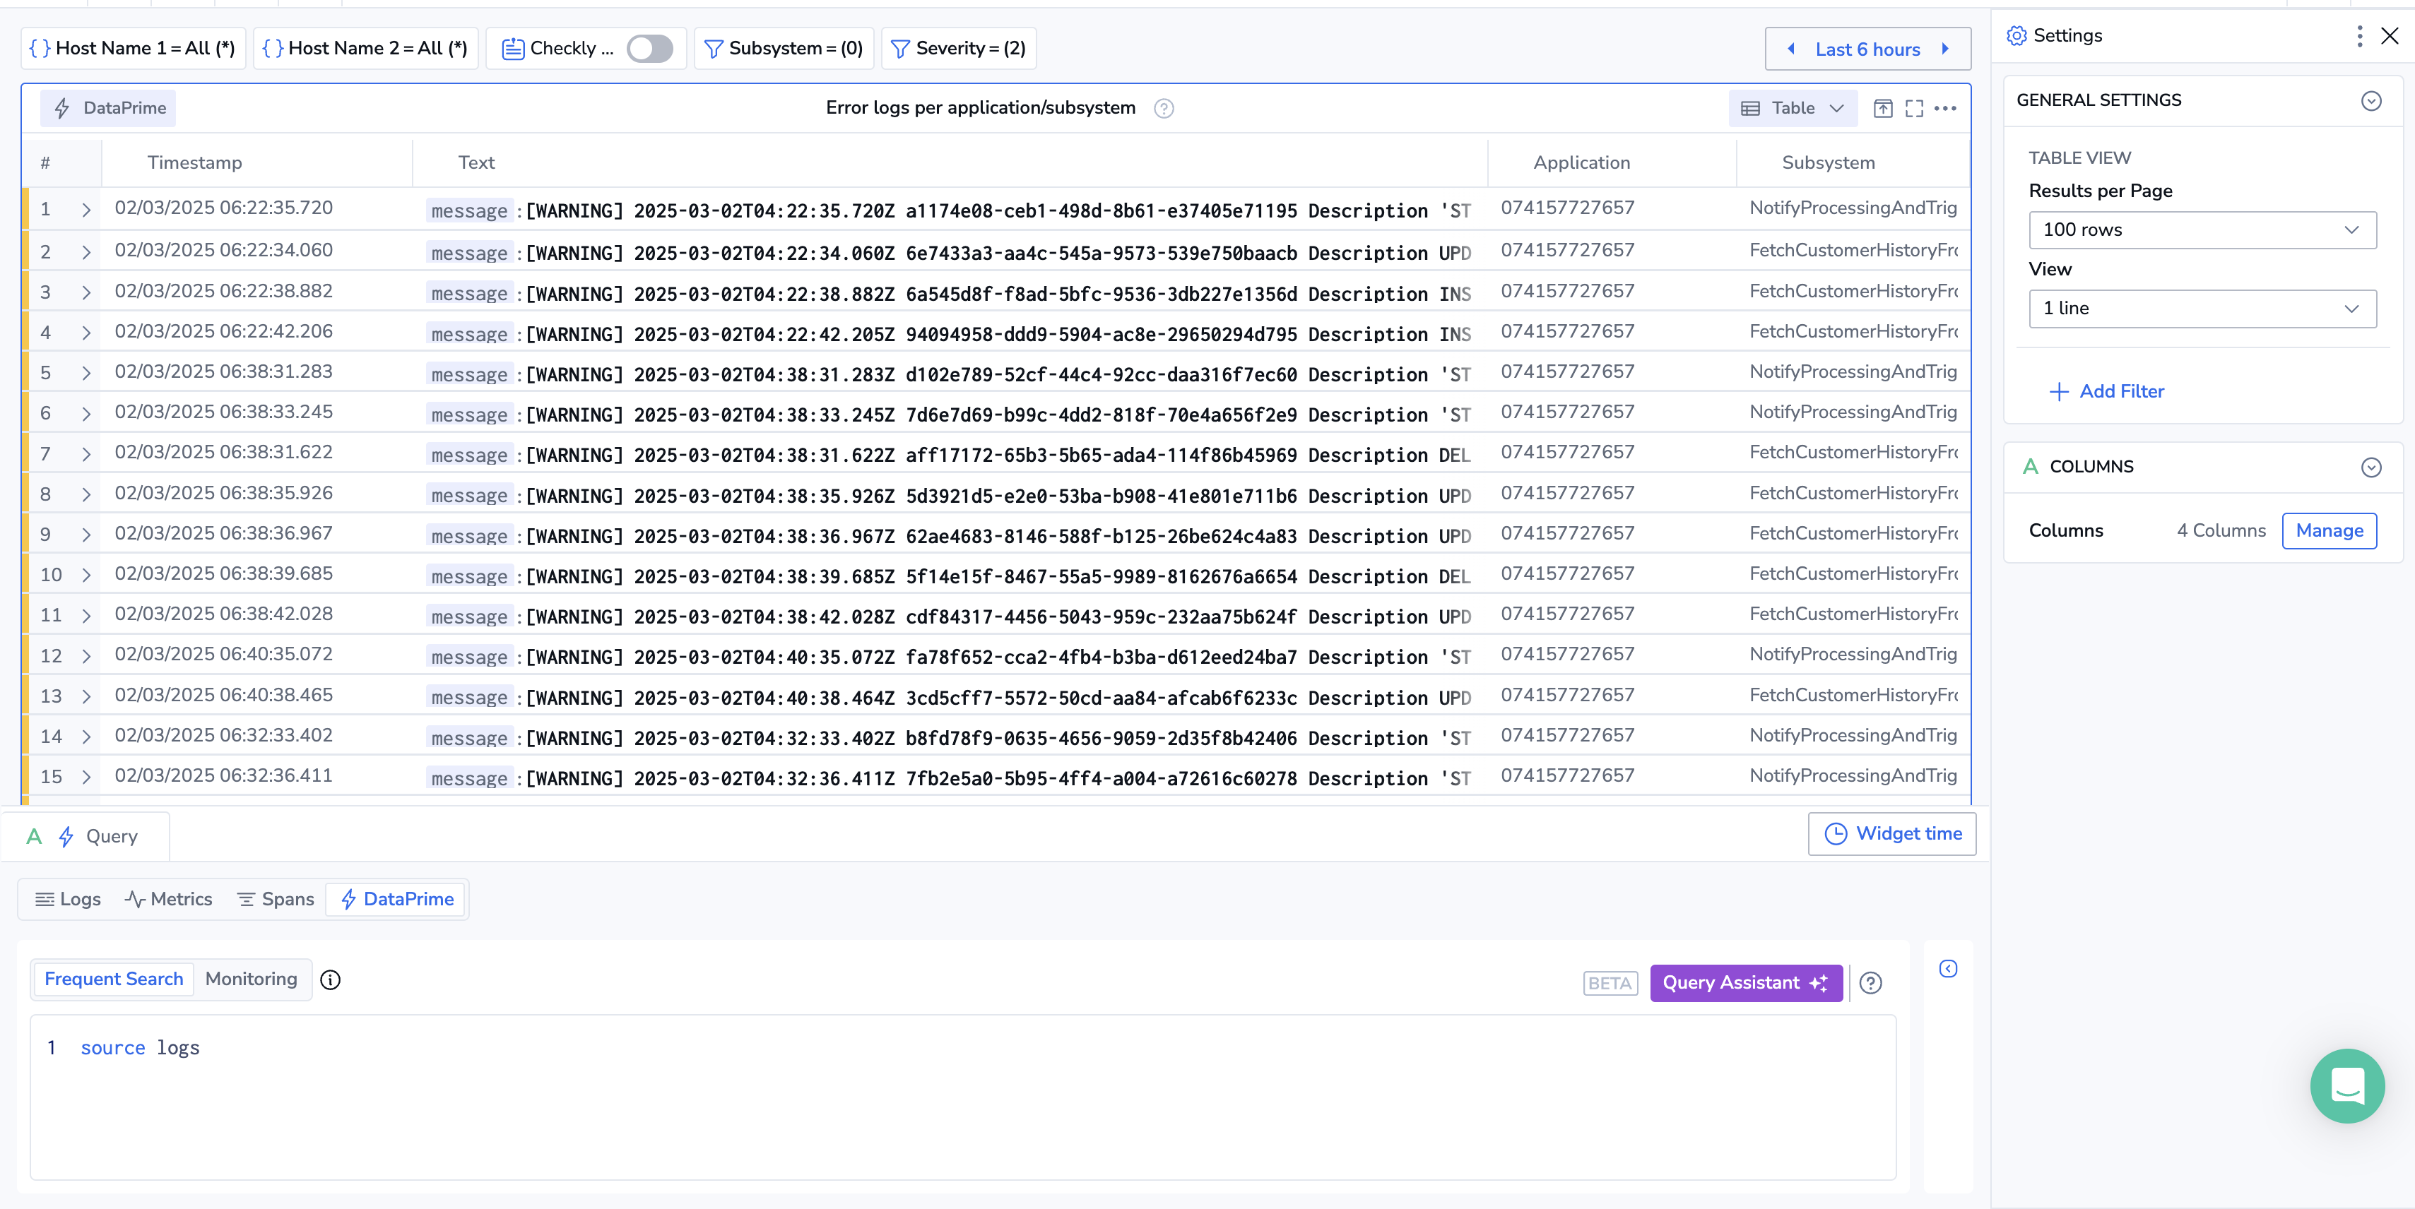Open the Settings panel kebab menu

[2360, 35]
